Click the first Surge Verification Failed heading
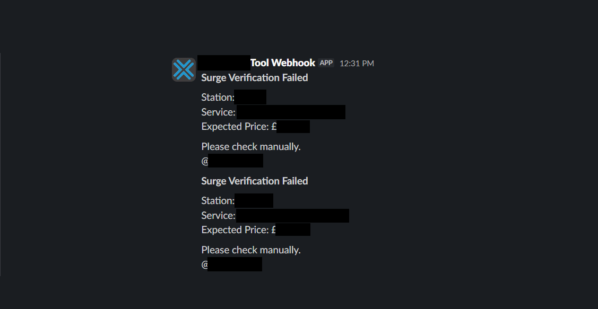The width and height of the screenshot is (598, 309). pyautogui.click(x=255, y=78)
